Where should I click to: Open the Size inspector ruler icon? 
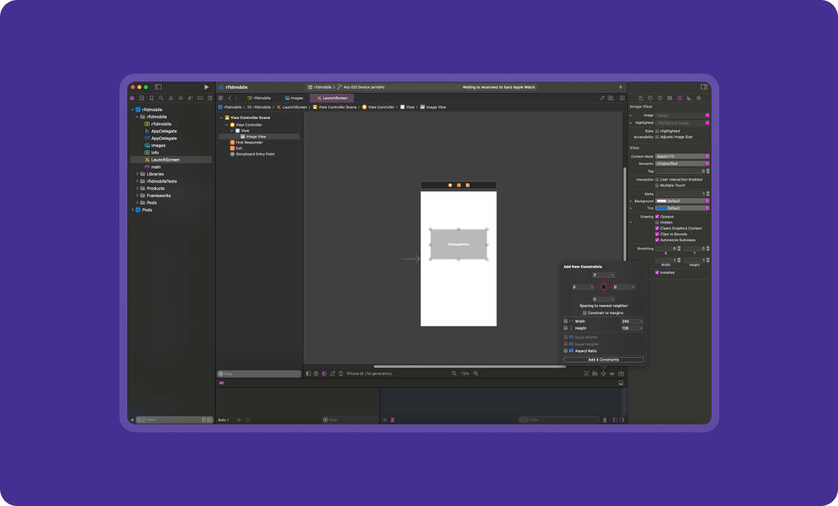coord(689,98)
